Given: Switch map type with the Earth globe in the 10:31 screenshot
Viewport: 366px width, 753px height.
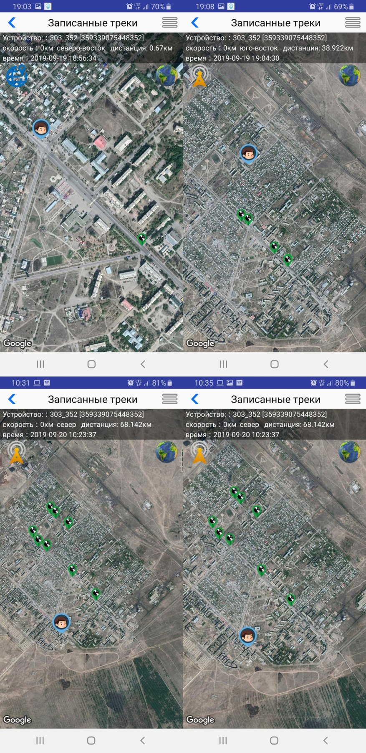Looking at the screenshot, I should (x=167, y=452).
